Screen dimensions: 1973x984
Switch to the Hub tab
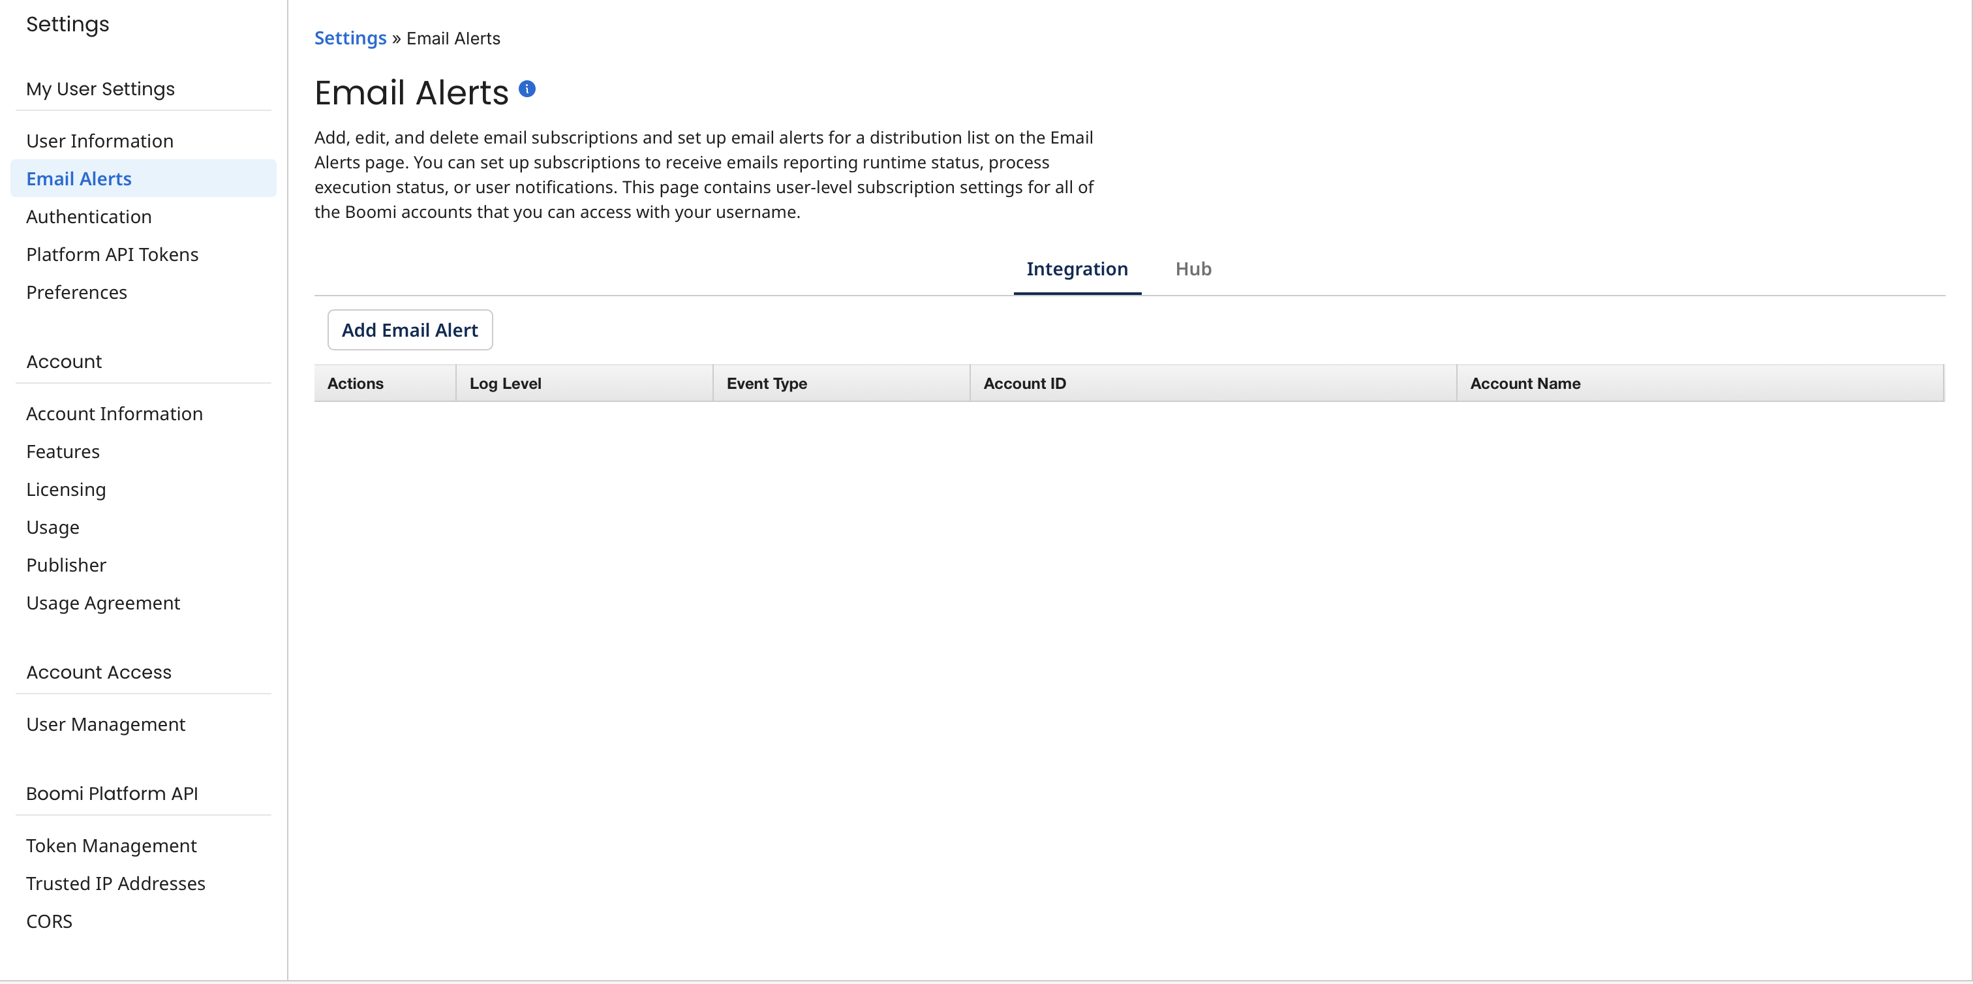[1193, 269]
